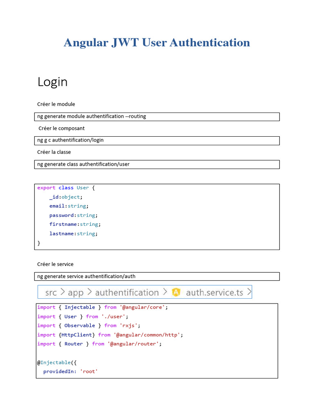Click the title 'Angular JWT User Authentication'
The height and width of the screenshot is (419, 314).
pyautogui.click(x=157, y=43)
